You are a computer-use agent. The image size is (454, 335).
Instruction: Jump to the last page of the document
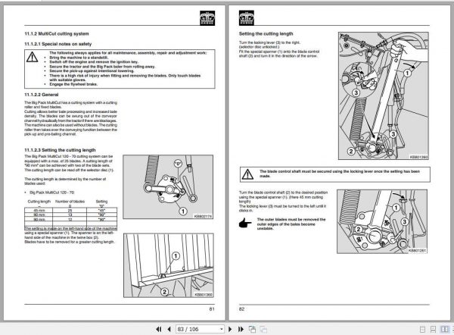point(241,329)
